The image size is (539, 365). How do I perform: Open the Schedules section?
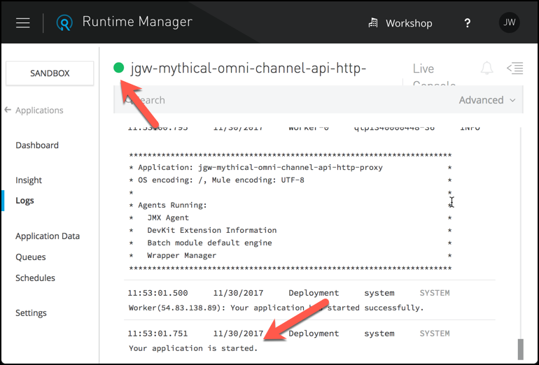pyautogui.click(x=35, y=278)
